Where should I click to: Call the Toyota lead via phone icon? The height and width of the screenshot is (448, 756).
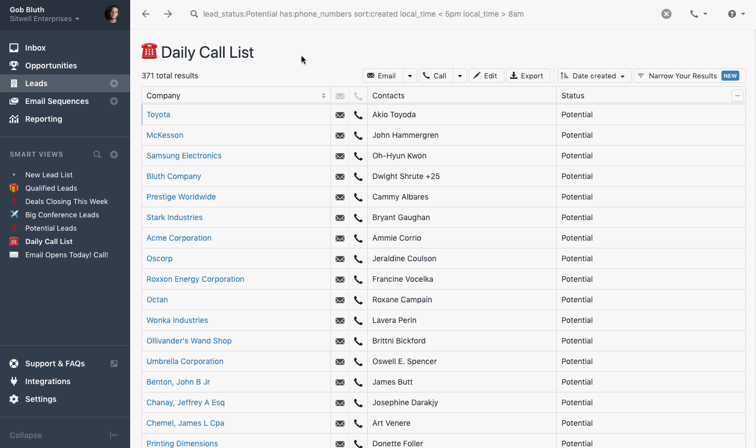[x=358, y=115]
